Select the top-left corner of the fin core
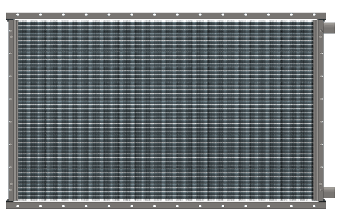The width and height of the screenshot is (341, 221). (x=19, y=21)
